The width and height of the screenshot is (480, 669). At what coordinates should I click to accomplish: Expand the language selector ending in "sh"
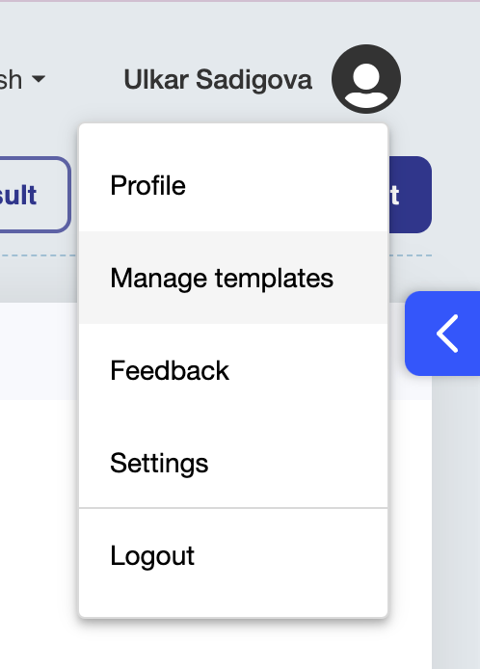click(x=21, y=79)
